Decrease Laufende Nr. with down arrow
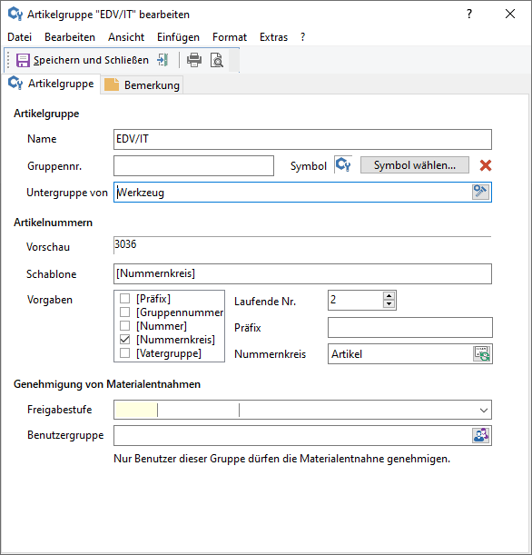The height and width of the screenshot is (555, 532). [389, 304]
